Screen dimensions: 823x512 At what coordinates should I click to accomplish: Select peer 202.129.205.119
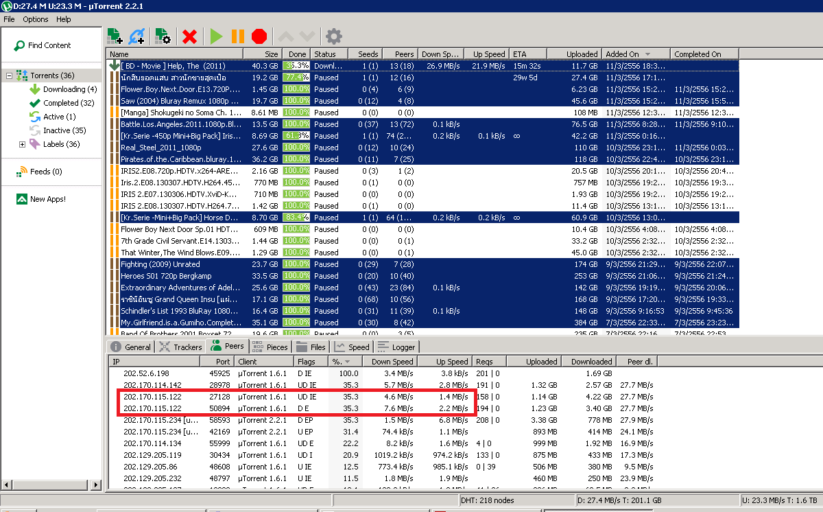pos(384,455)
